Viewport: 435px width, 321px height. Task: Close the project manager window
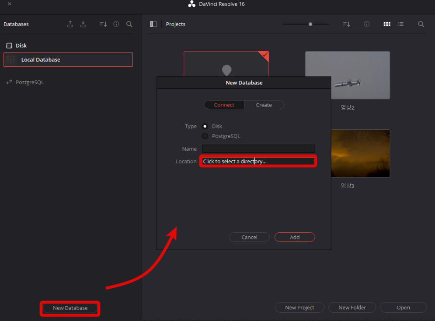10,4
